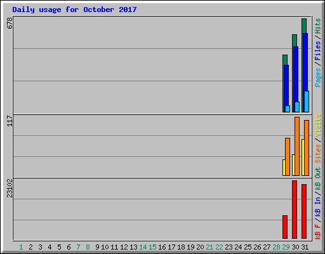
Task: Click day 8 on the x-axis
Action: pyautogui.click(x=88, y=247)
